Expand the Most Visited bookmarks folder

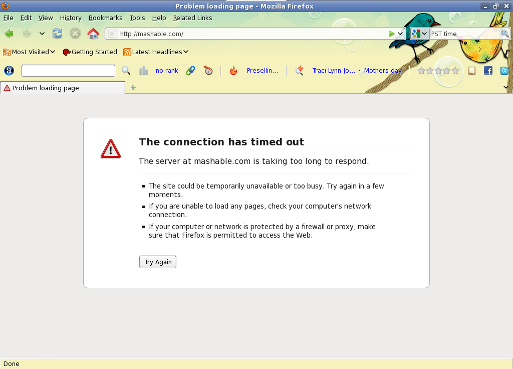(x=29, y=52)
